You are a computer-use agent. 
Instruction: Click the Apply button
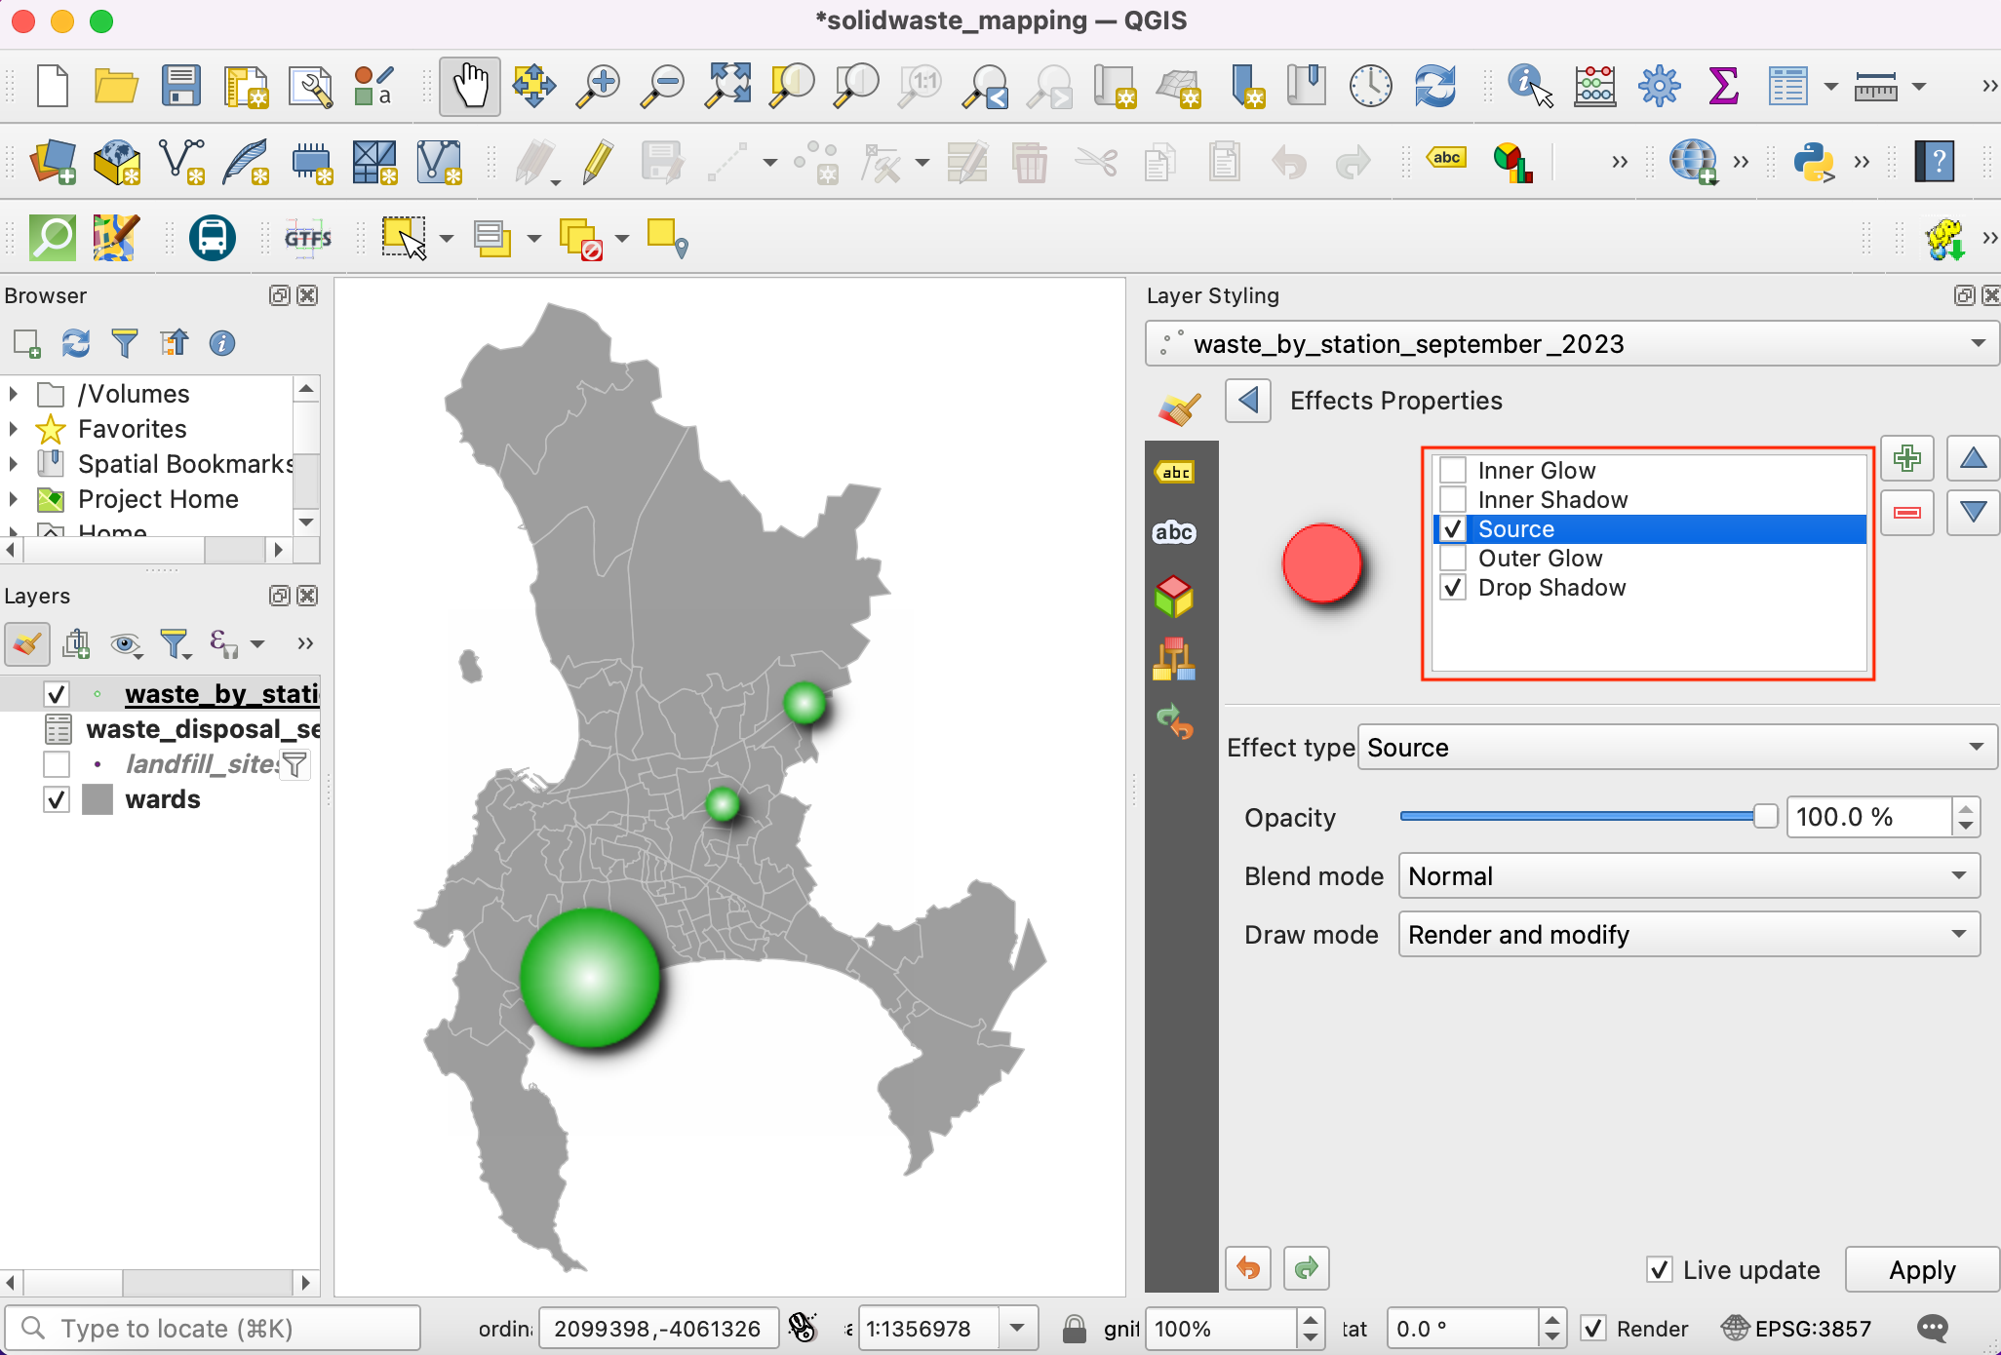pyautogui.click(x=1921, y=1269)
